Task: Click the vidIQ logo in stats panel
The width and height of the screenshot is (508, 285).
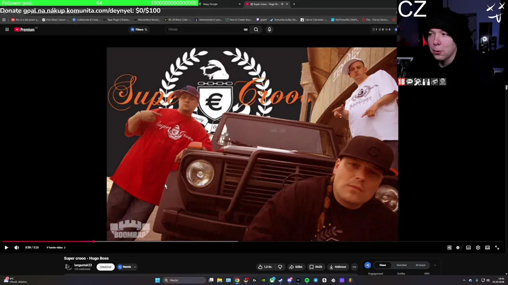Action: click(368, 265)
